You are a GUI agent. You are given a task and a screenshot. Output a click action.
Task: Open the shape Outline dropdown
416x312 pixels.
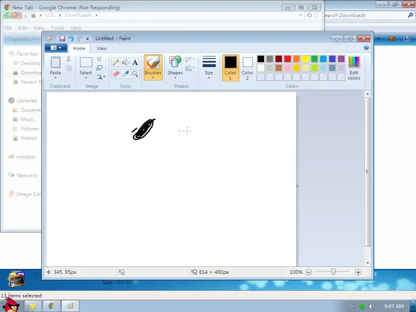(x=190, y=59)
